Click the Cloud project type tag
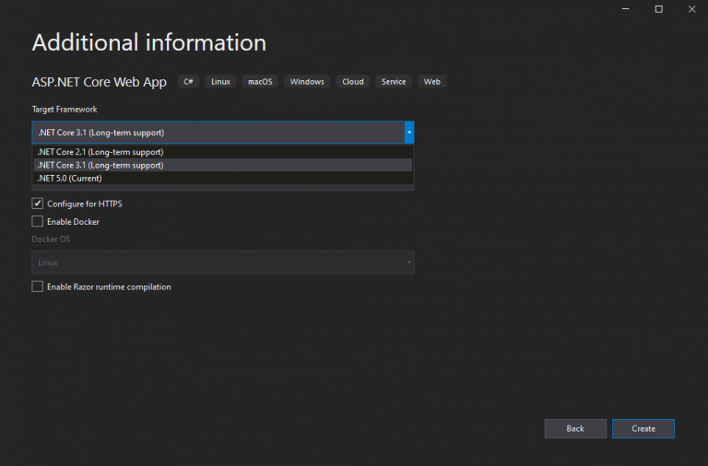 (353, 82)
